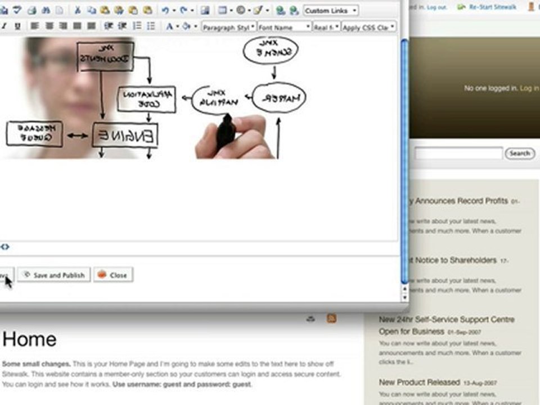This screenshot has width=540, height=405.
Task: Toggle underline formatting
Action: [x=17, y=26]
